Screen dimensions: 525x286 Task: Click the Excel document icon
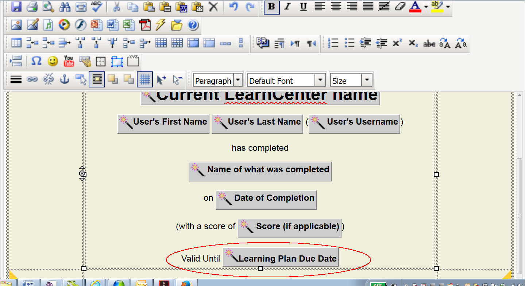pos(129,25)
